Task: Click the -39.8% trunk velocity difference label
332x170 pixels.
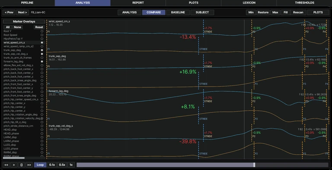Action: (188, 142)
